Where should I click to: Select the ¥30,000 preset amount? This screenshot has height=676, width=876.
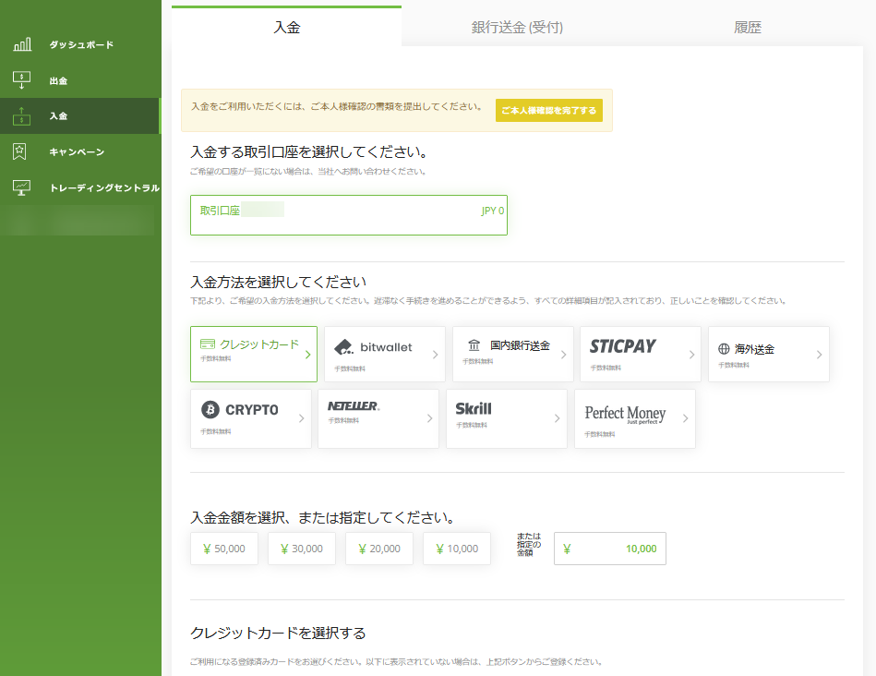[x=301, y=549]
